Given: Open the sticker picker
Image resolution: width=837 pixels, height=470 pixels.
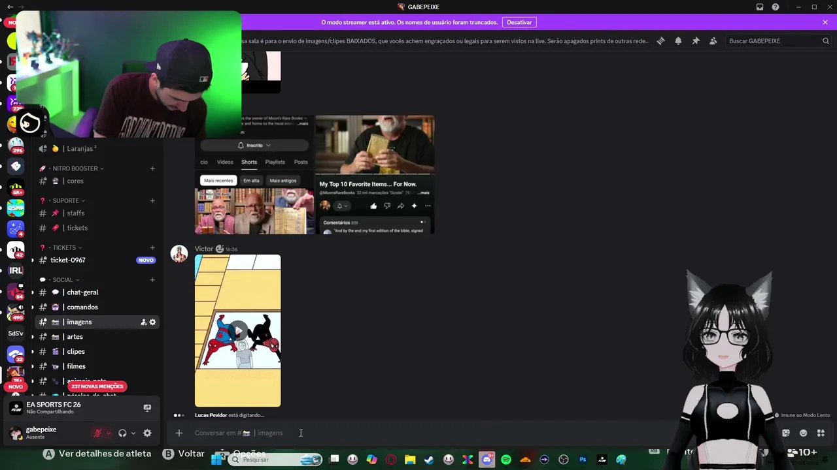Looking at the screenshot, I should 786,433.
